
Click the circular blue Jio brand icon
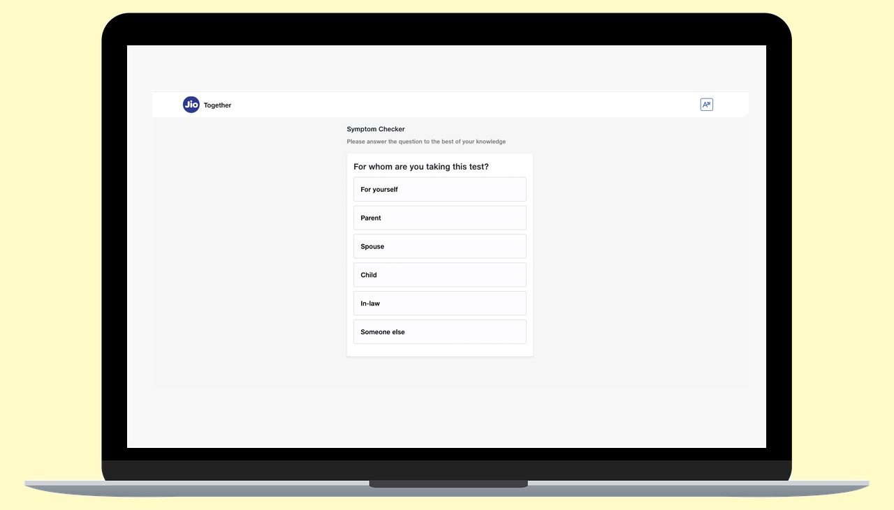[x=191, y=105]
